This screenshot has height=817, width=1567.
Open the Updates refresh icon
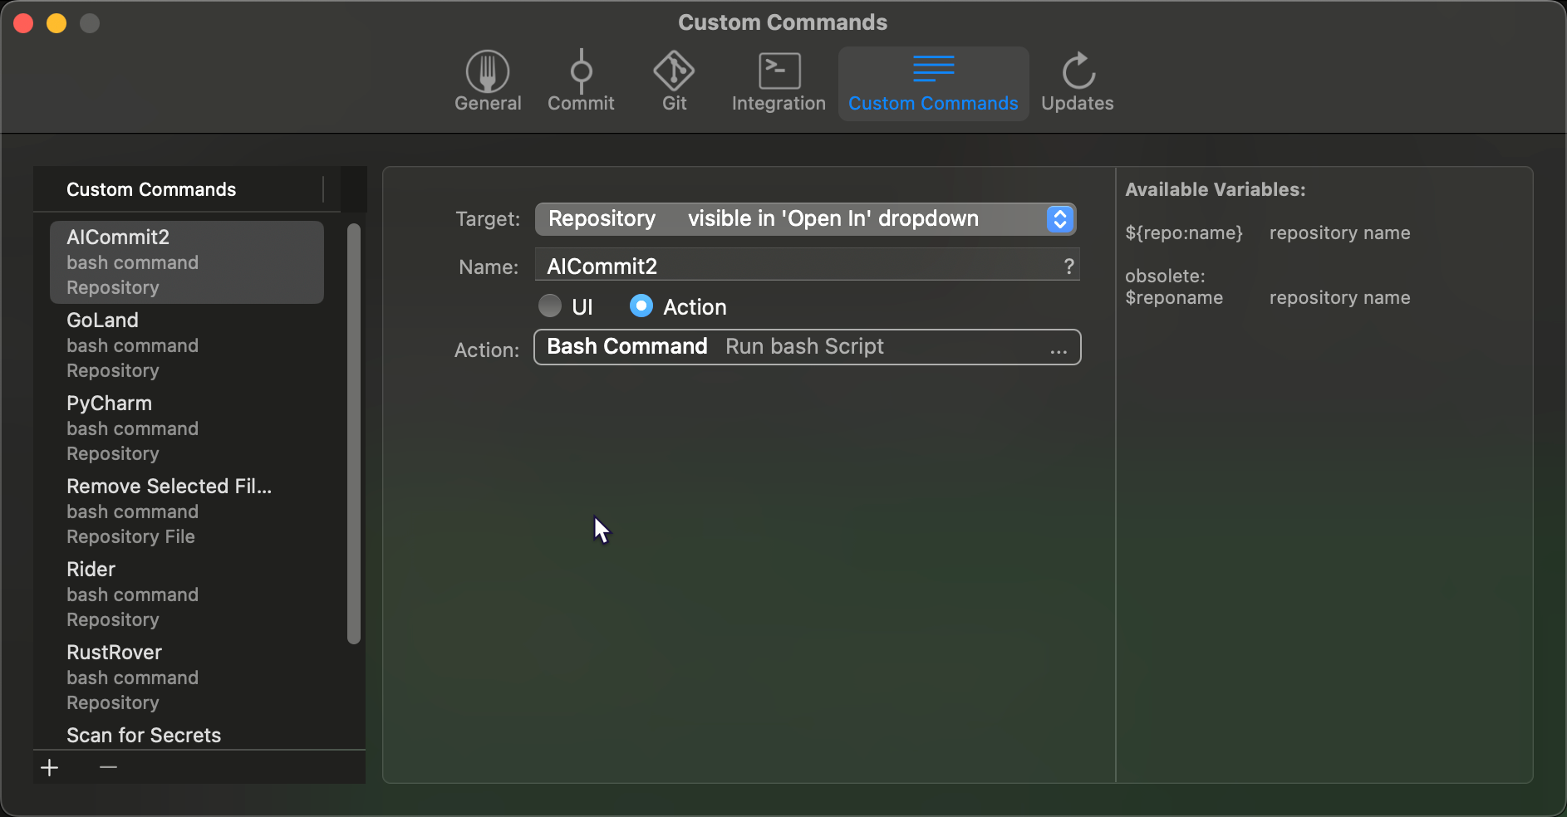pyautogui.click(x=1078, y=72)
